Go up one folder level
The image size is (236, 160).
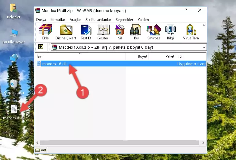pos(41,47)
